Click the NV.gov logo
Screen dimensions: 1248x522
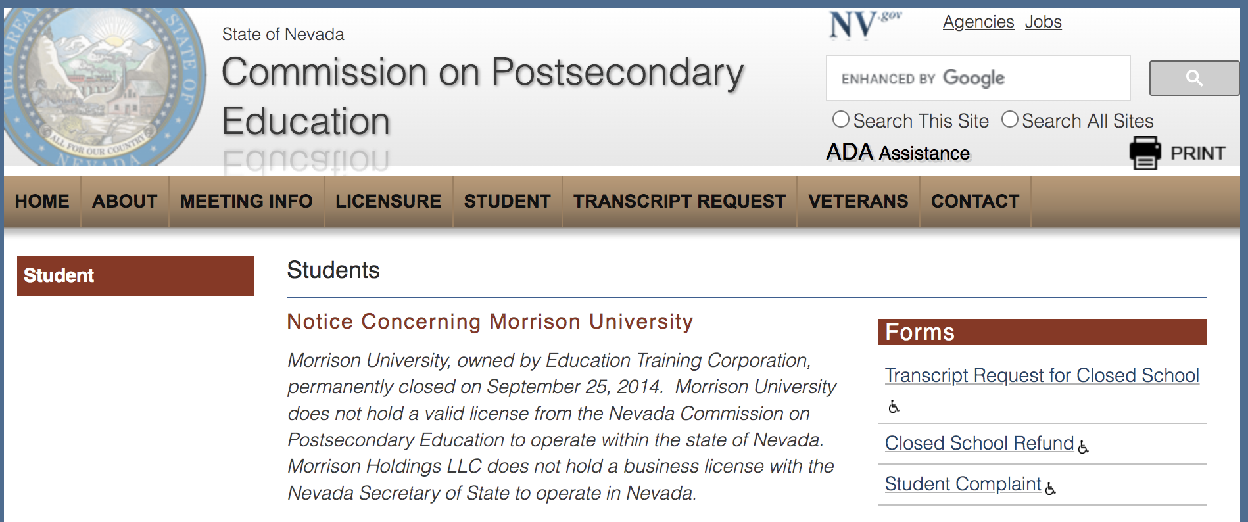(x=864, y=25)
